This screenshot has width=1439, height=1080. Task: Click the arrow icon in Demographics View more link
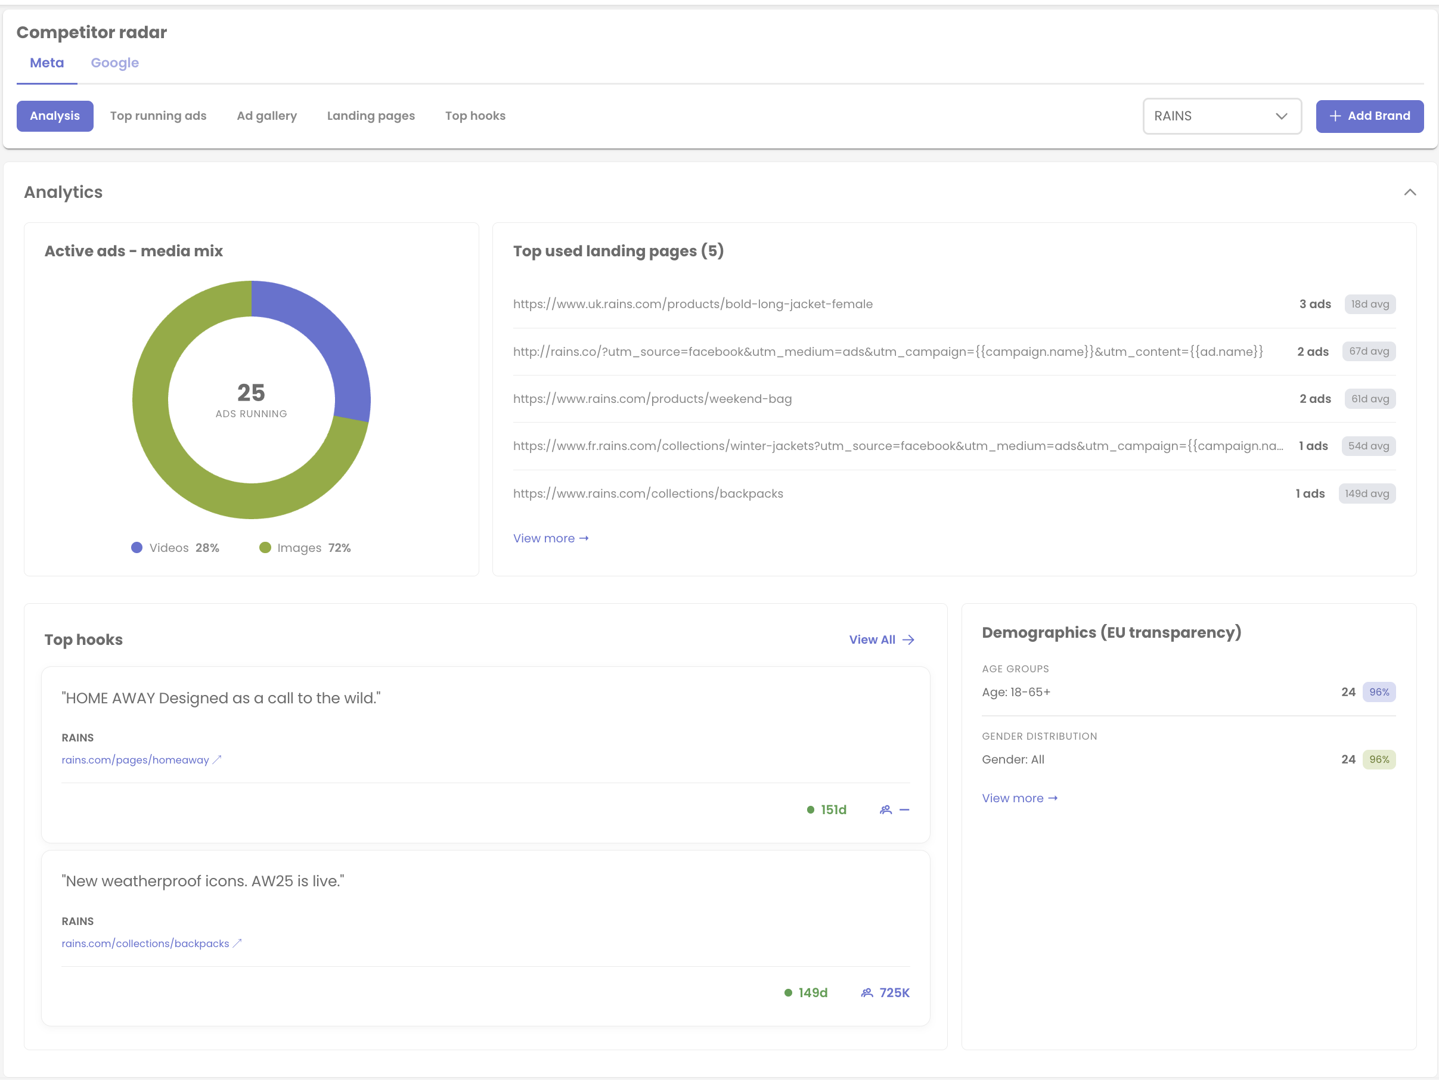tap(1053, 797)
